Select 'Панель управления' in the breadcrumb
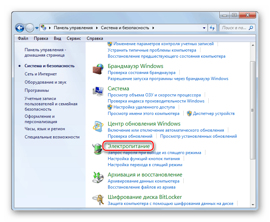The width and height of the screenshot is (270, 222). pyautogui.click(x=73, y=28)
